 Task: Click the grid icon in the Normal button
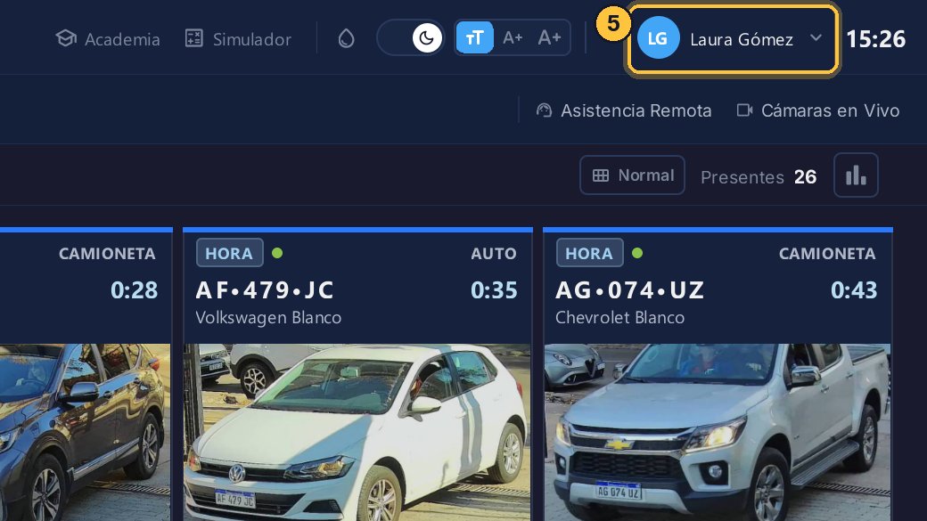coord(601,175)
